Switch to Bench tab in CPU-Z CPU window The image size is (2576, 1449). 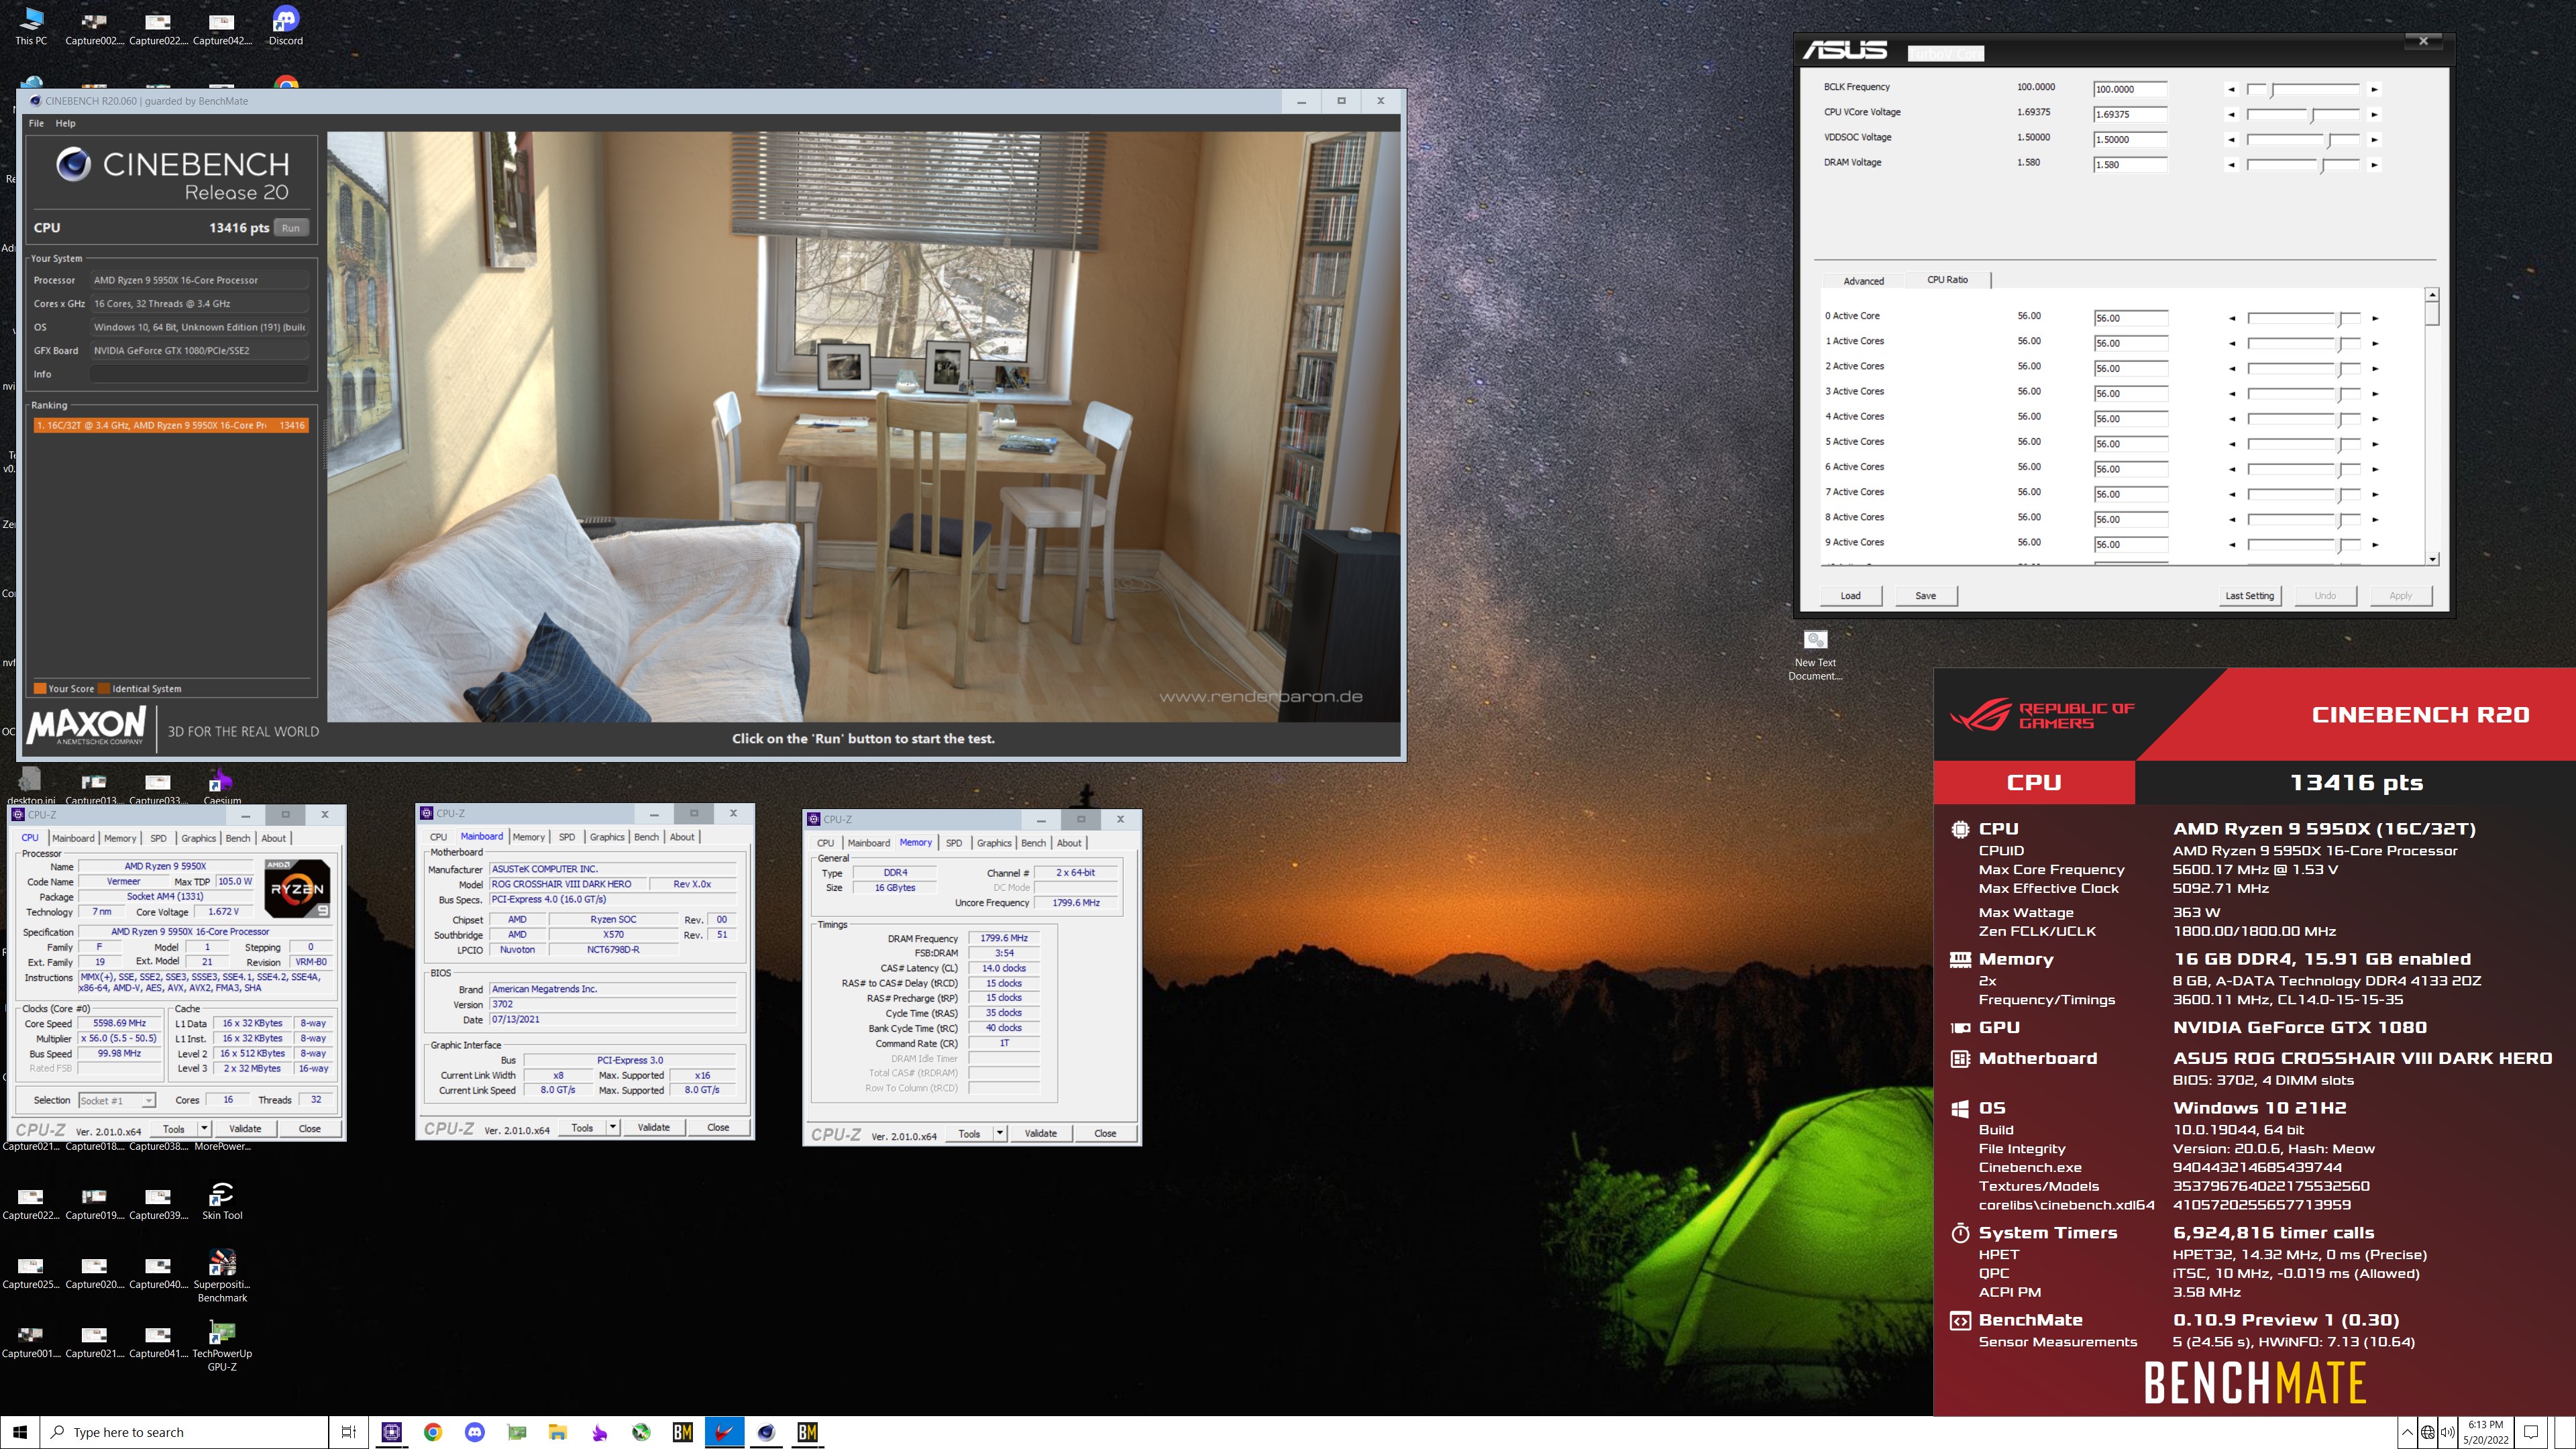(238, 838)
